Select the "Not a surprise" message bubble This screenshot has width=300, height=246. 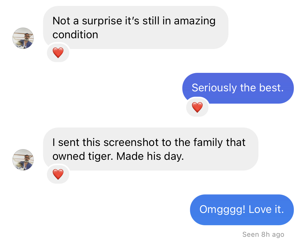coord(135,27)
